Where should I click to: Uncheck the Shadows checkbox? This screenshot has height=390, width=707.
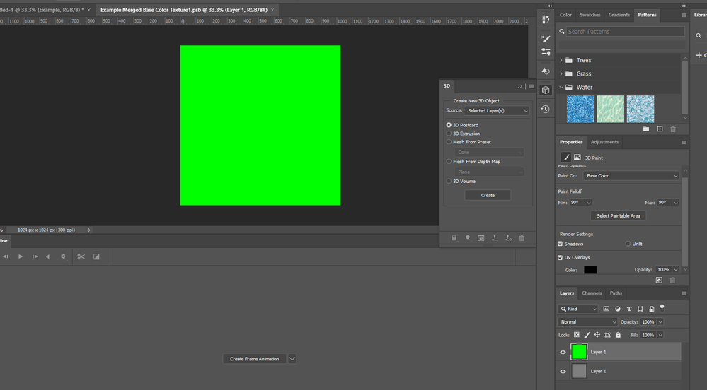pyautogui.click(x=561, y=244)
